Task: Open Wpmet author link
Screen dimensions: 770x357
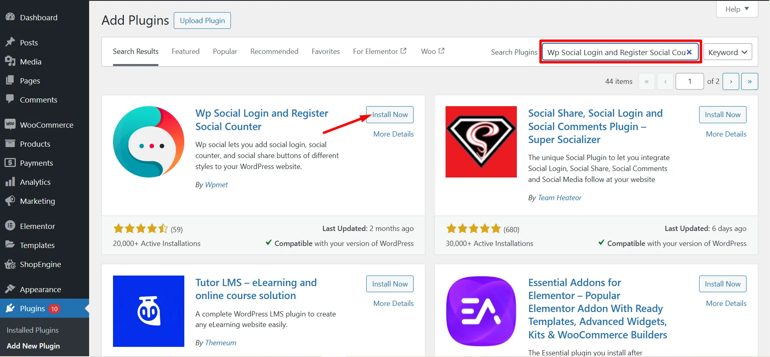Action: pyautogui.click(x=216, y=185)
